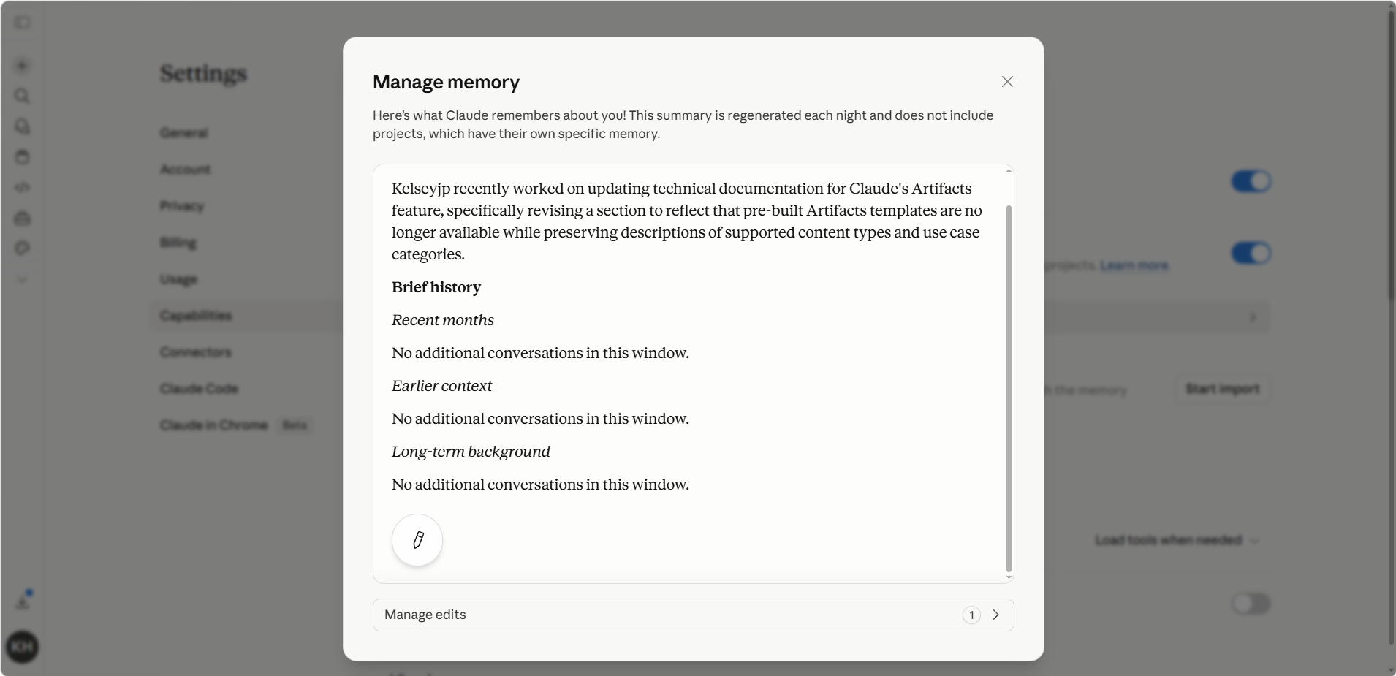Click the Start import button
Image resolution: width=1396 pixels, height=676 pixels.
1222,389
